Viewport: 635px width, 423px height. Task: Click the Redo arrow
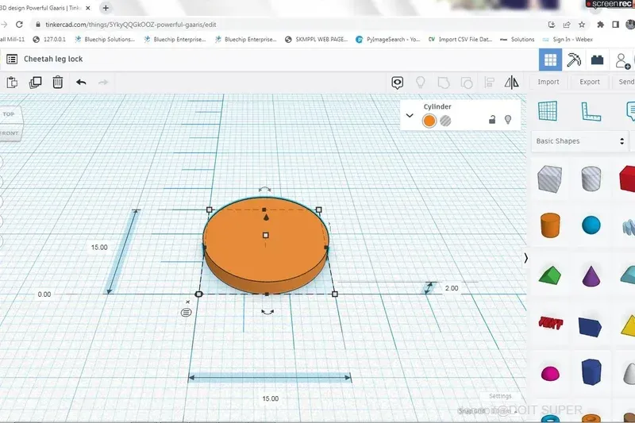(103, 83)
